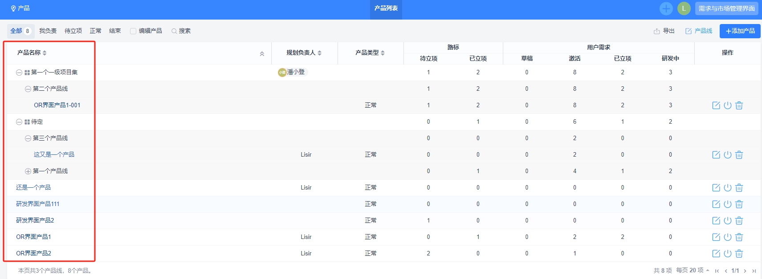Delete the 还是一个产品 product
Image resolution: width=762 pixels, height=279 pixels.
pyautogui.click(x=739, y=188)
